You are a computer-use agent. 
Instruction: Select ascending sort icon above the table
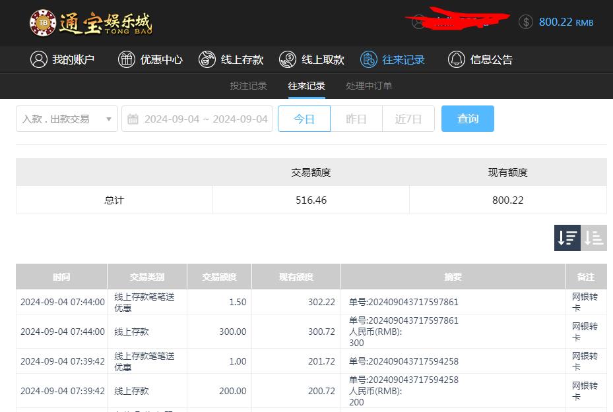(x=593, y=238)
